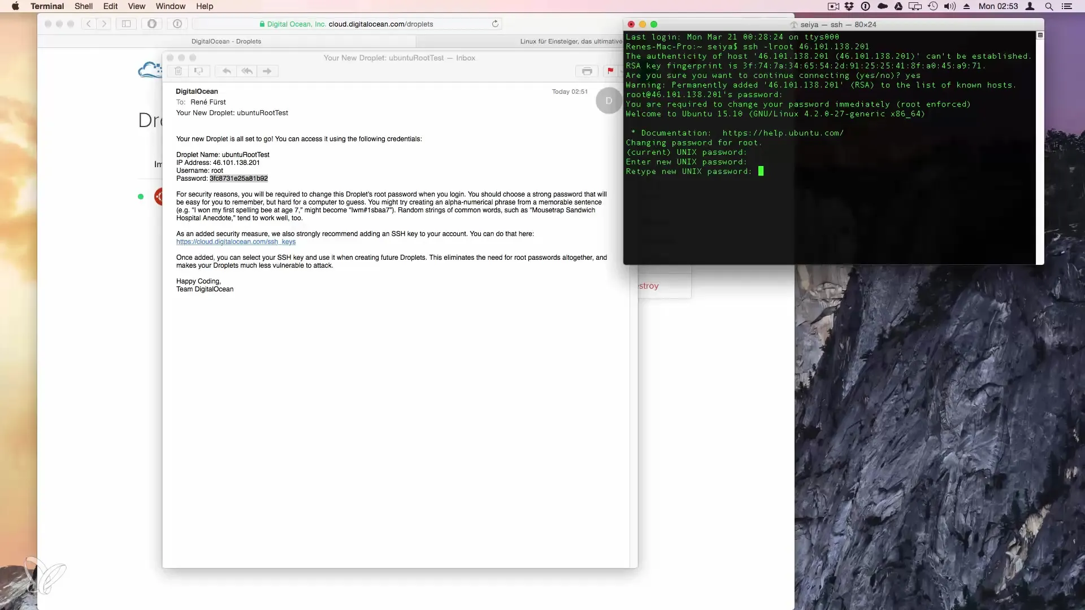Image resolution: width=1085 pixels, height=610 pixels.
Task: Reload the Safari page
Action: (x=495, y=24)
